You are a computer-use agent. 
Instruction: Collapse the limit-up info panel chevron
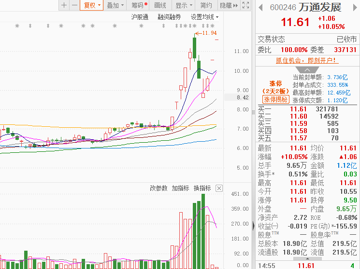[x=307, y=70]
